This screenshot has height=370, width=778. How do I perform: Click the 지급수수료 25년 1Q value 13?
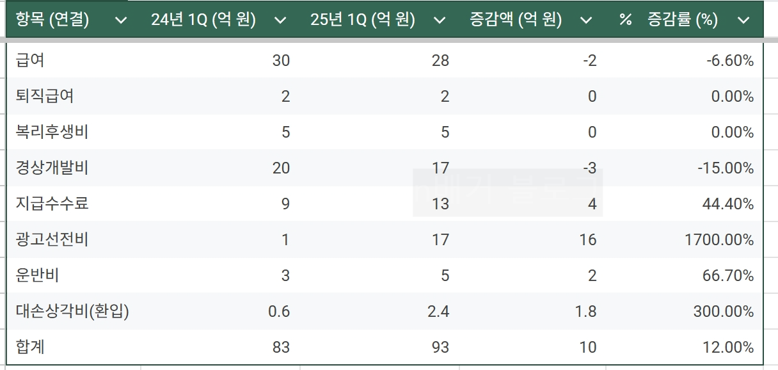440,204
